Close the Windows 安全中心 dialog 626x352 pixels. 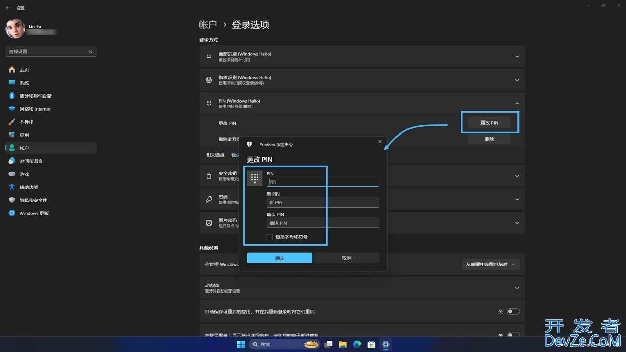(x=379, y=141)
